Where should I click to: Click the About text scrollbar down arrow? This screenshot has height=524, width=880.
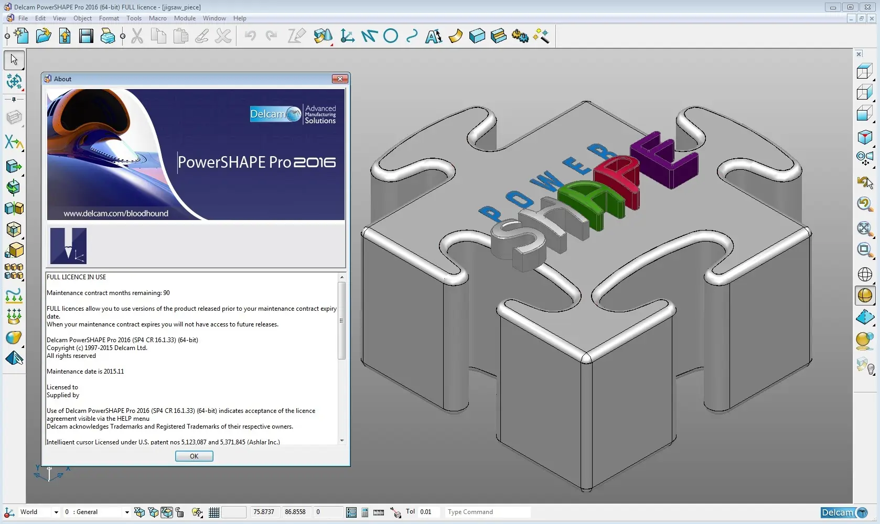click(x=342, y=441)
